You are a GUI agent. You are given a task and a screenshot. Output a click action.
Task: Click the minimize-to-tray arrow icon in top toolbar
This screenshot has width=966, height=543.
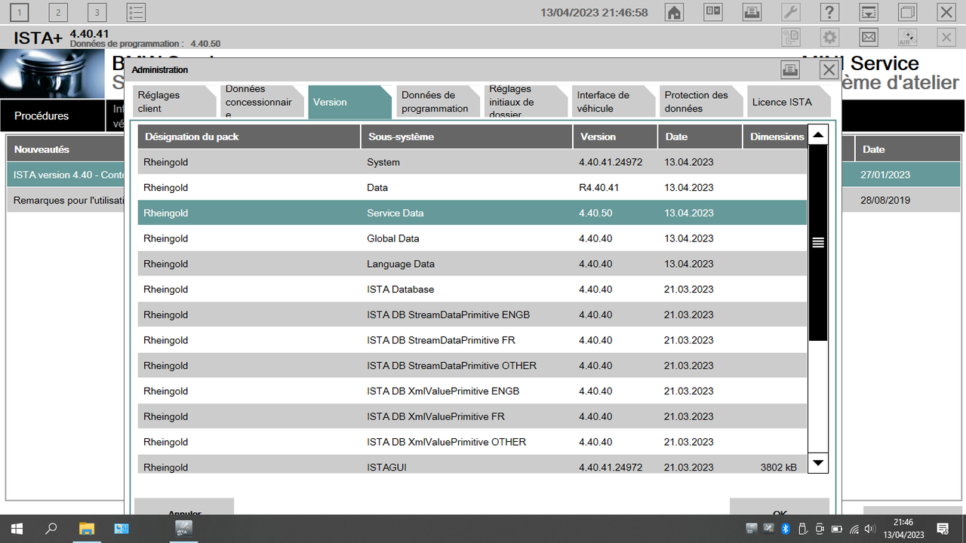coord(869,12)
